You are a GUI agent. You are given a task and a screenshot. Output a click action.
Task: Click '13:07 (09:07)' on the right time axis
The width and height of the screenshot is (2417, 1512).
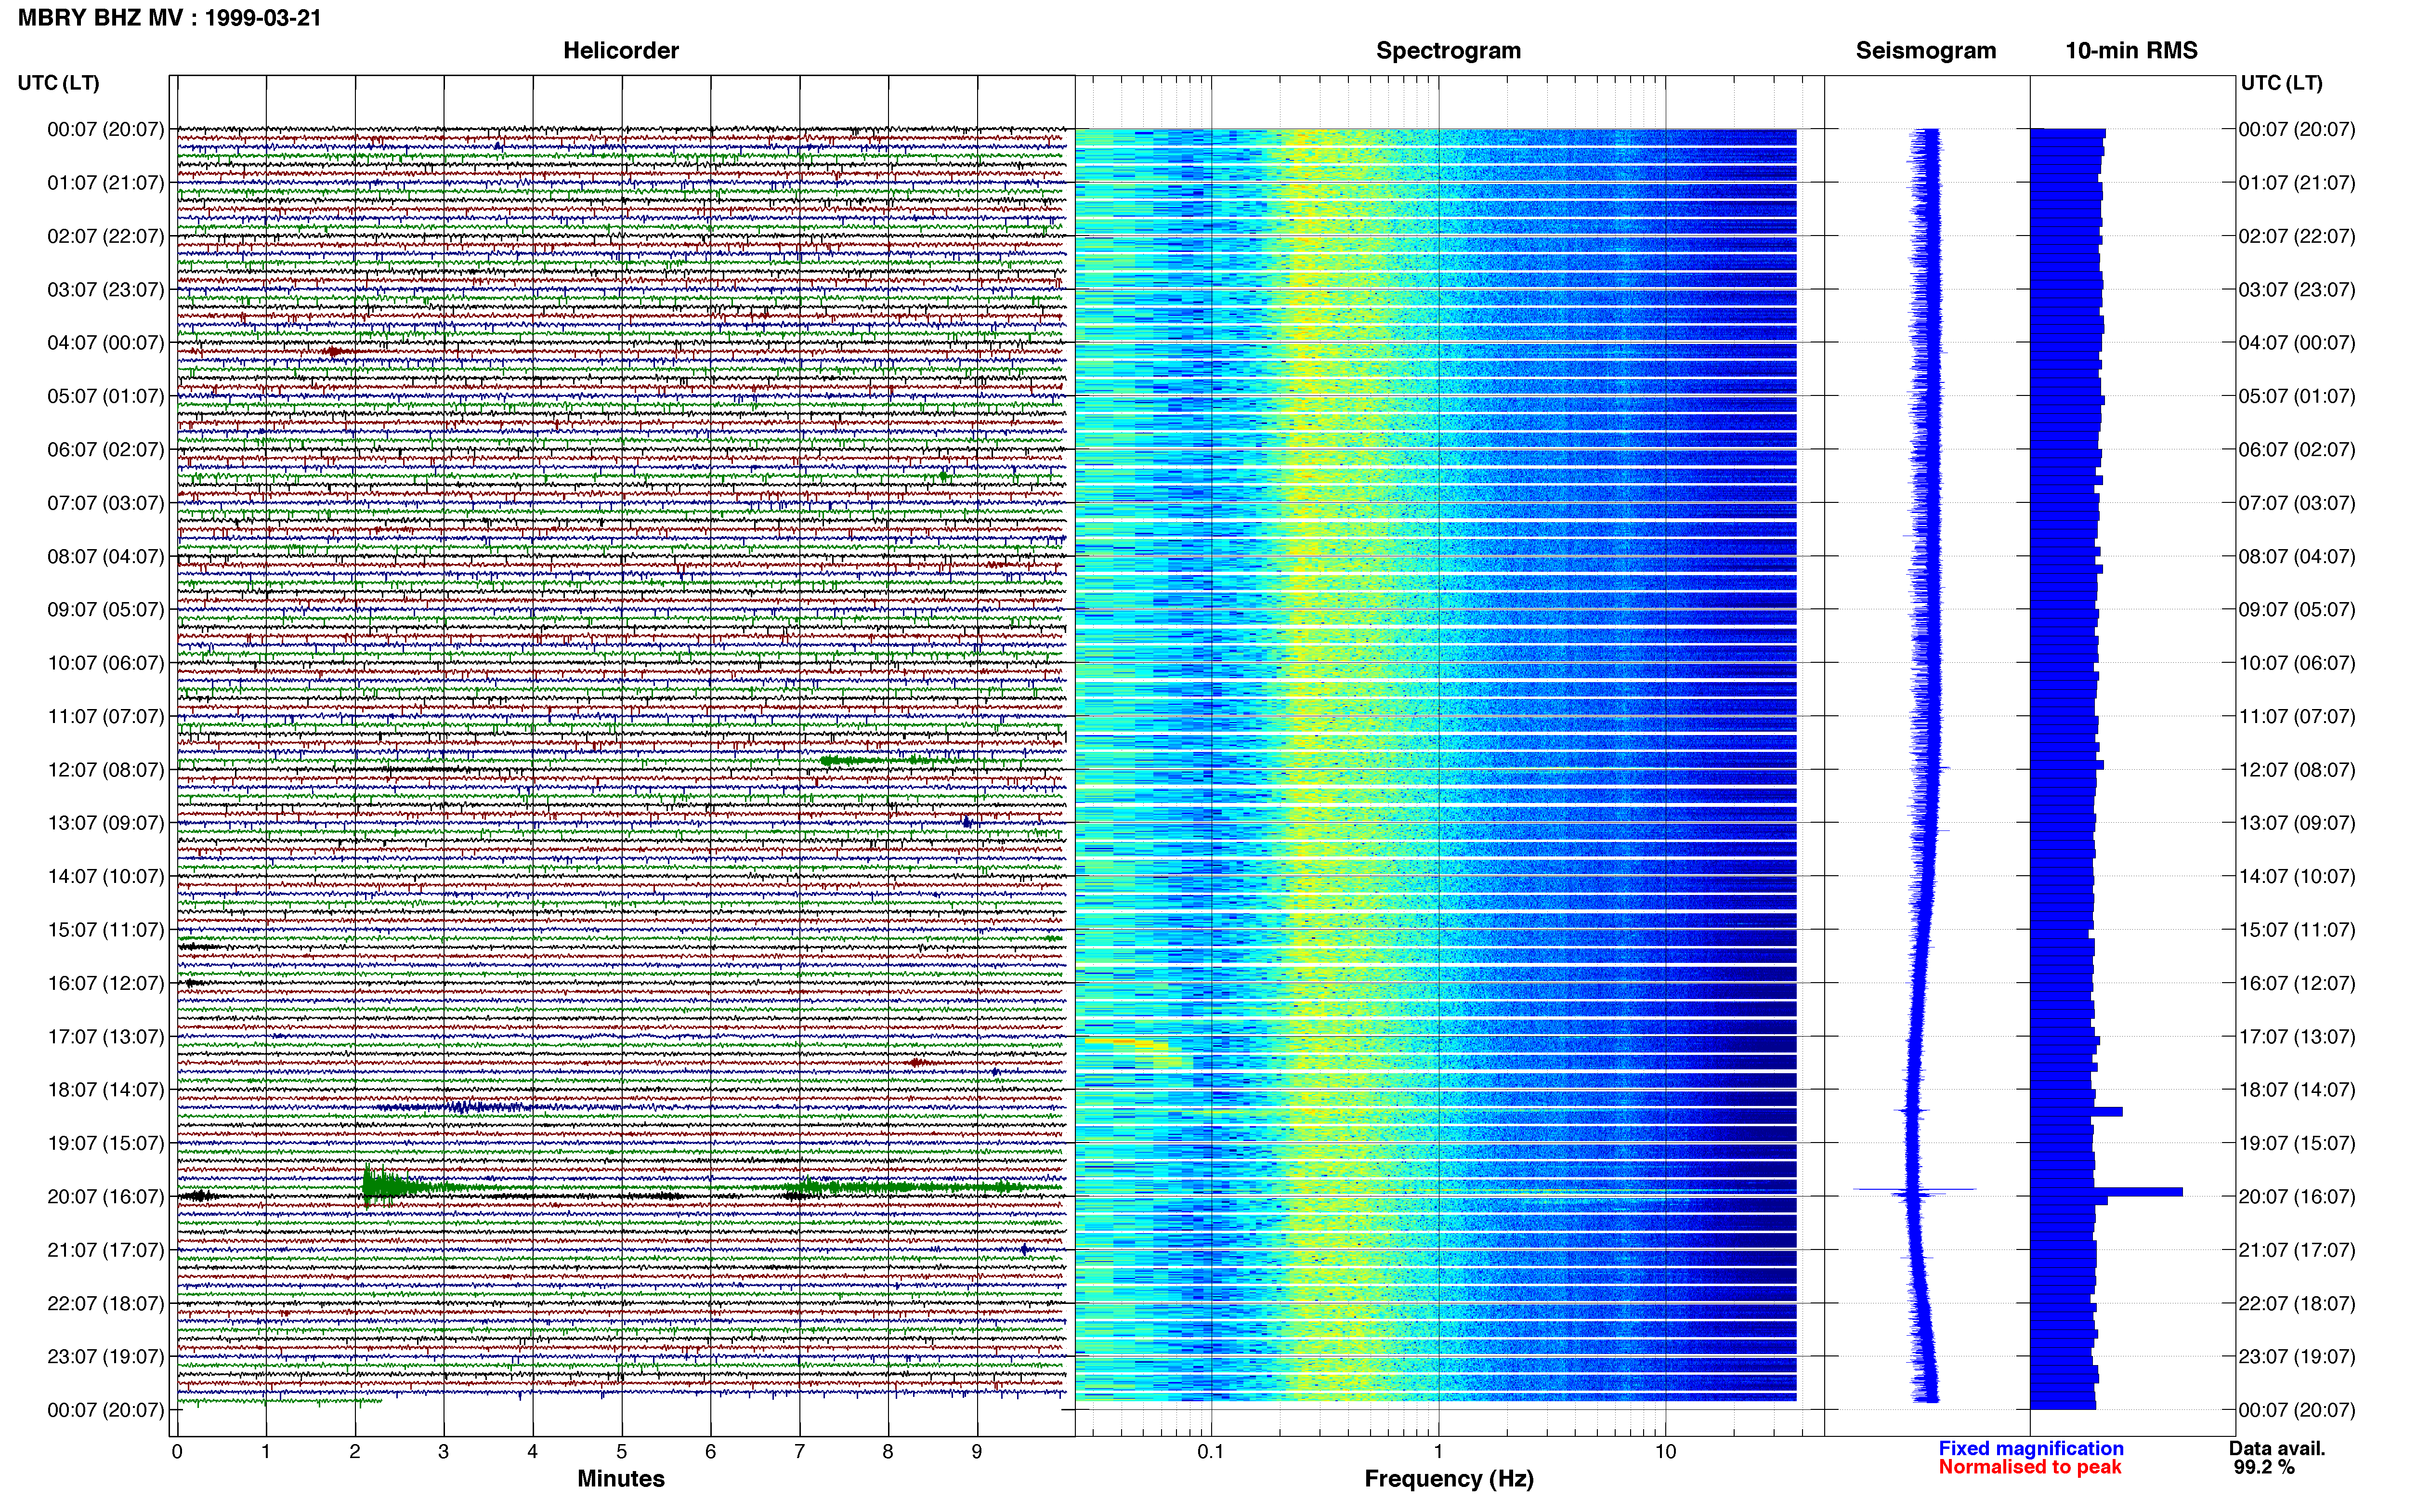(2297, 823)
